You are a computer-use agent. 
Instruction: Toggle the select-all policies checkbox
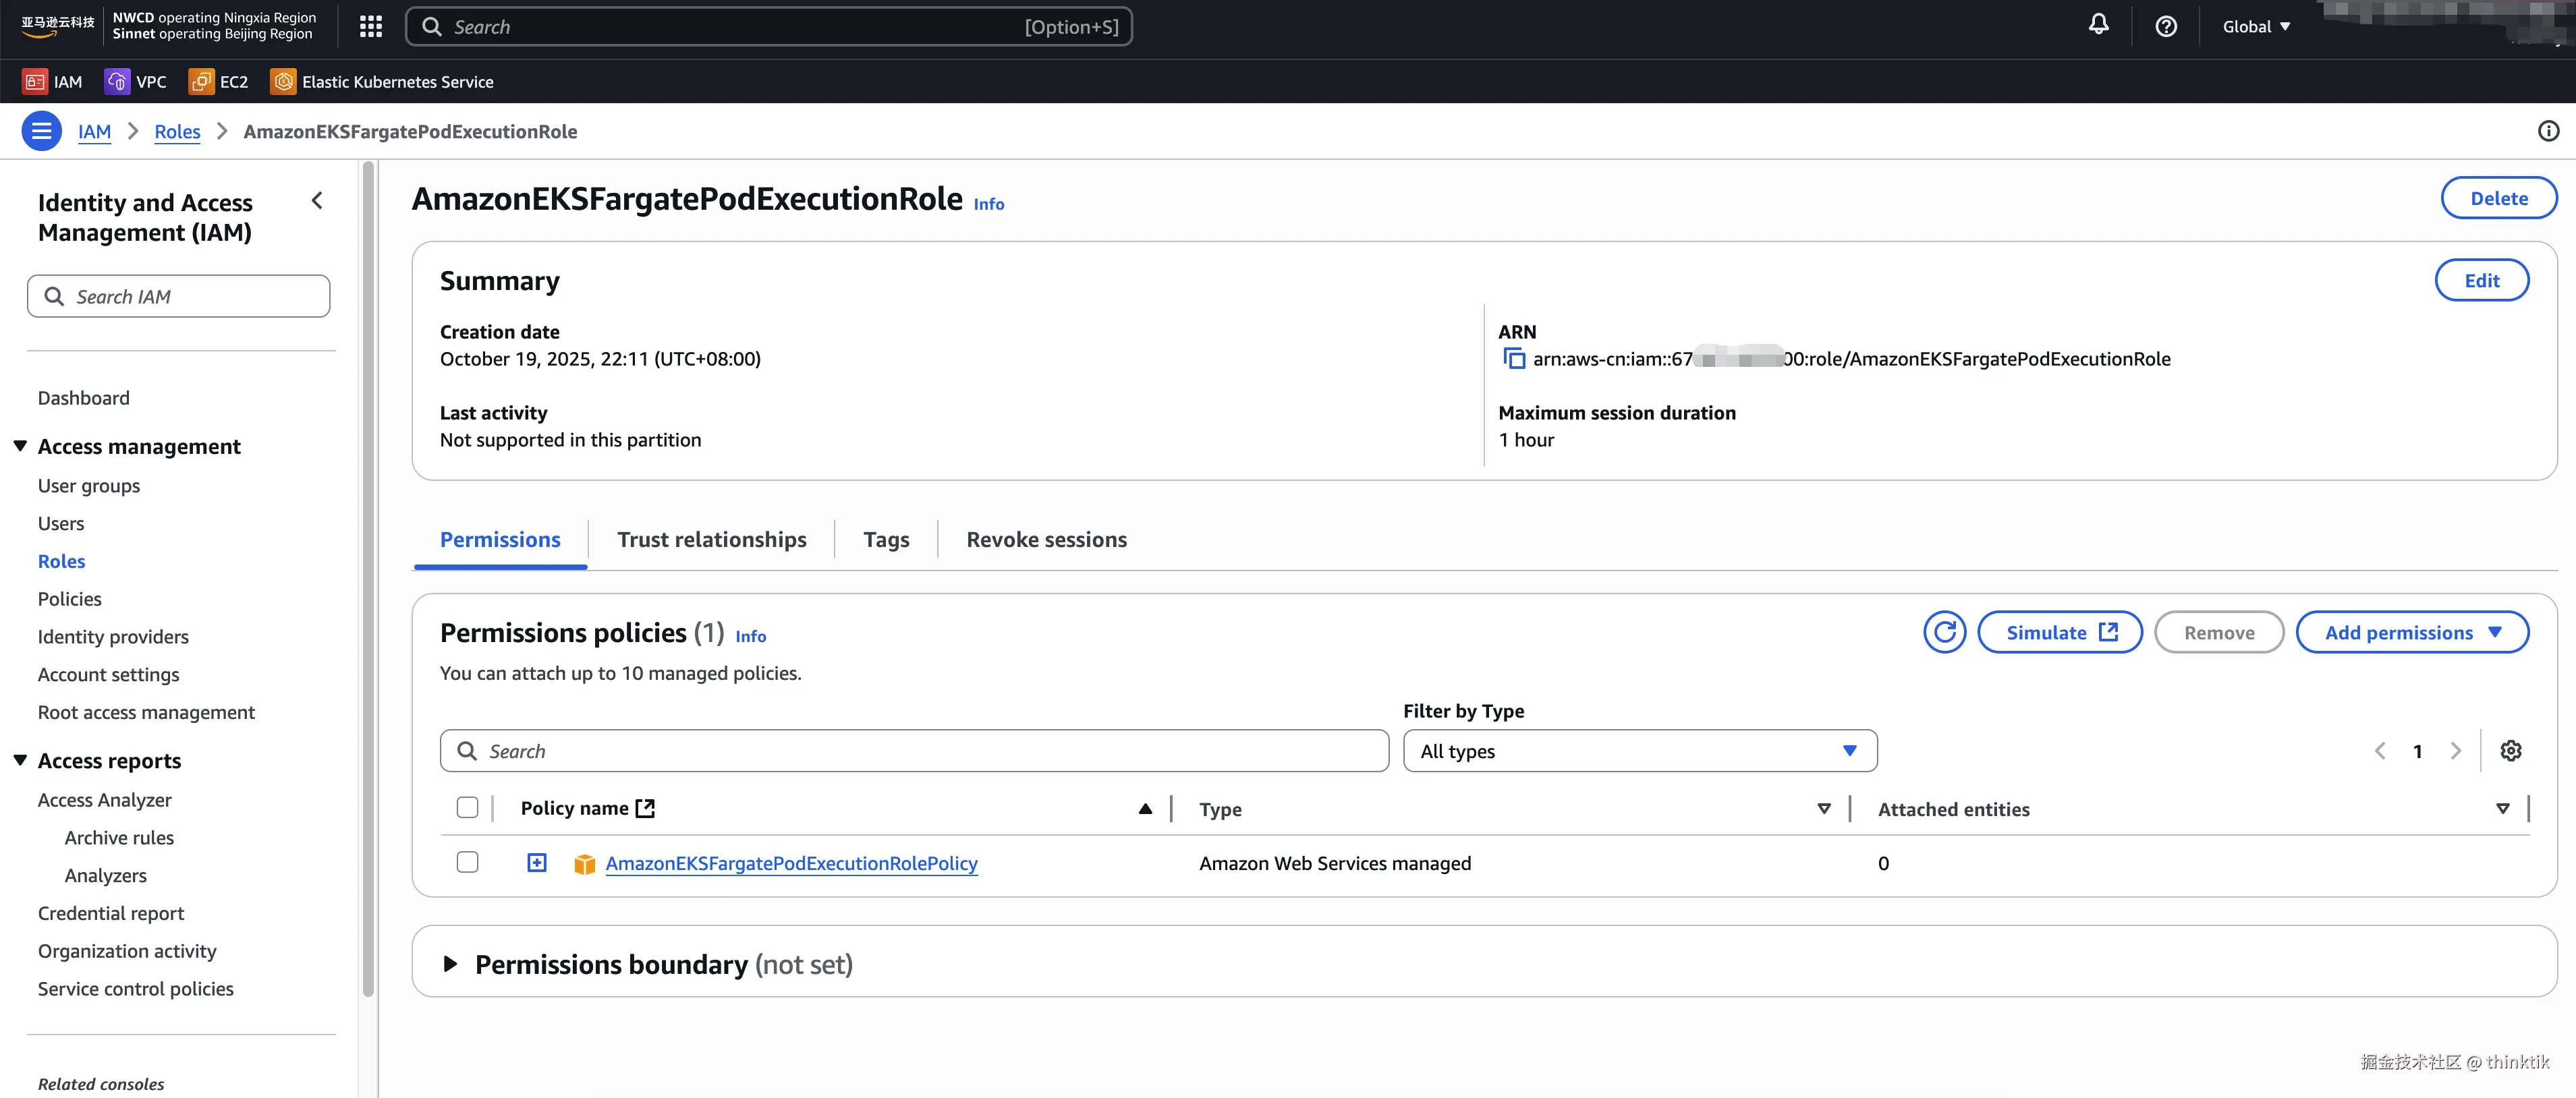467,808
